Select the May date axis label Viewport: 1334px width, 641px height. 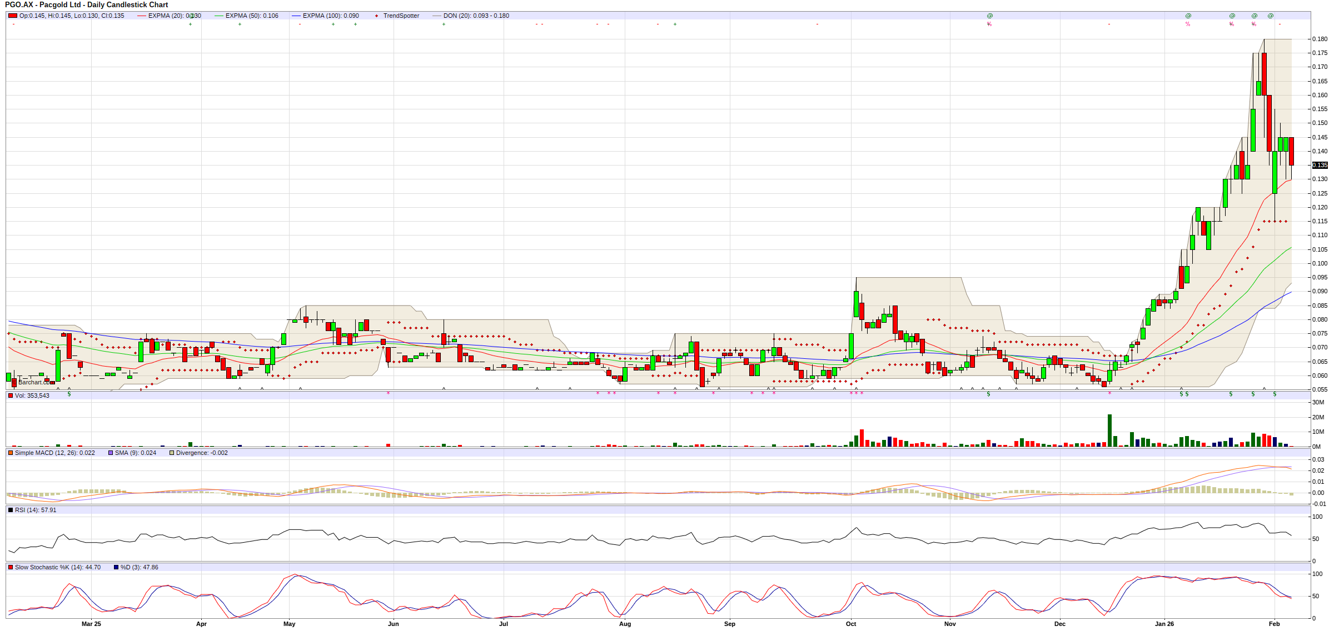289,624
